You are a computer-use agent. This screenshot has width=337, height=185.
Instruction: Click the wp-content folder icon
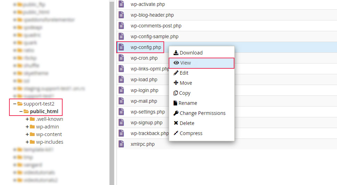pyautogui.click(x=32, y=134)
